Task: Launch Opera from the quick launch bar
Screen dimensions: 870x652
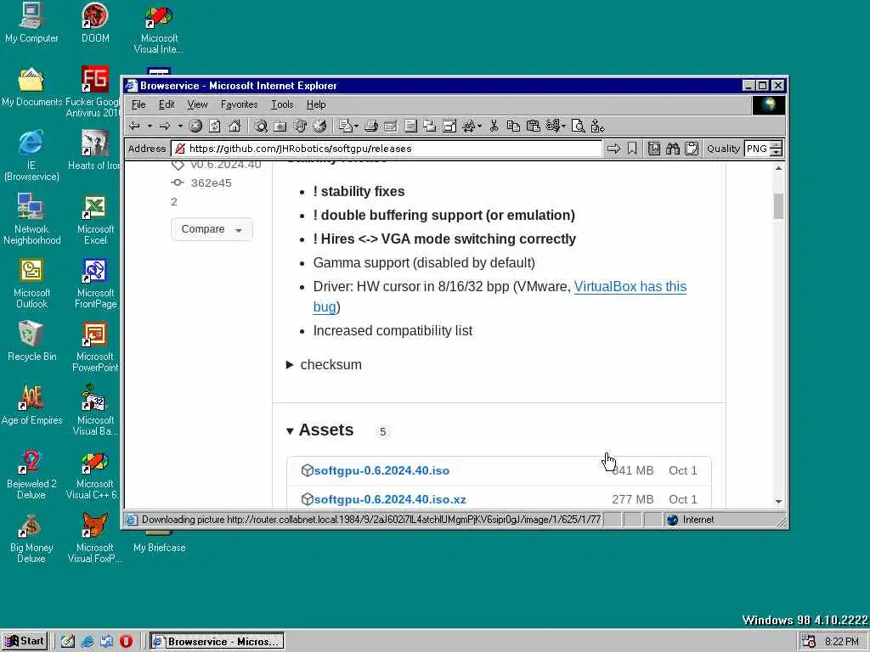Action: pos(126,642)
